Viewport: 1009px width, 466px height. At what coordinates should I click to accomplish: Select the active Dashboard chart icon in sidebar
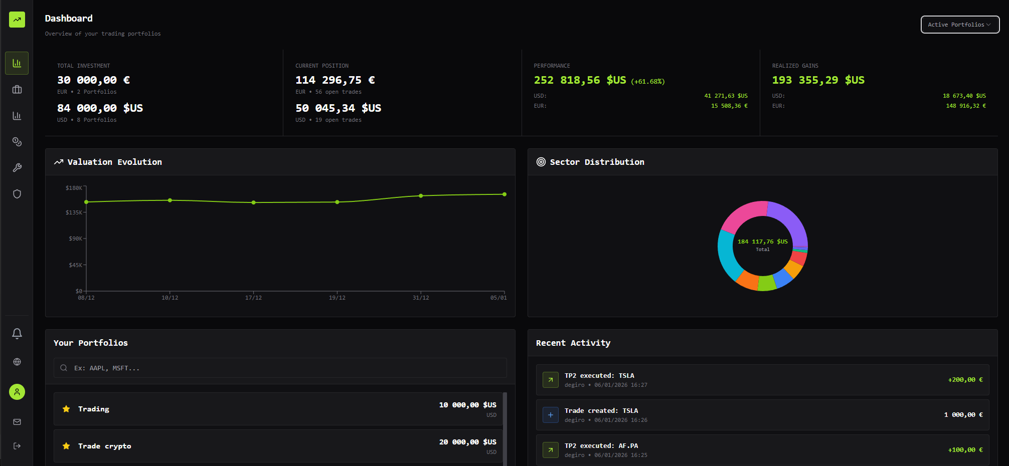click(17, 63)
